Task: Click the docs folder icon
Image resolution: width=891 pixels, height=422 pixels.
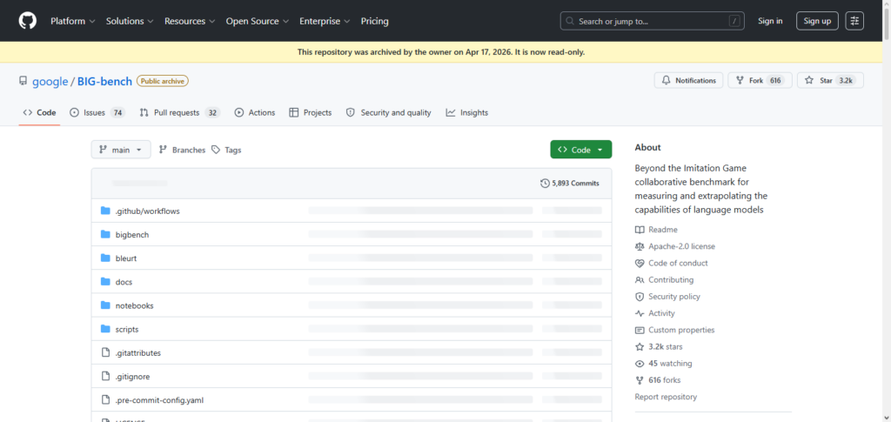Action: point(105,281)
